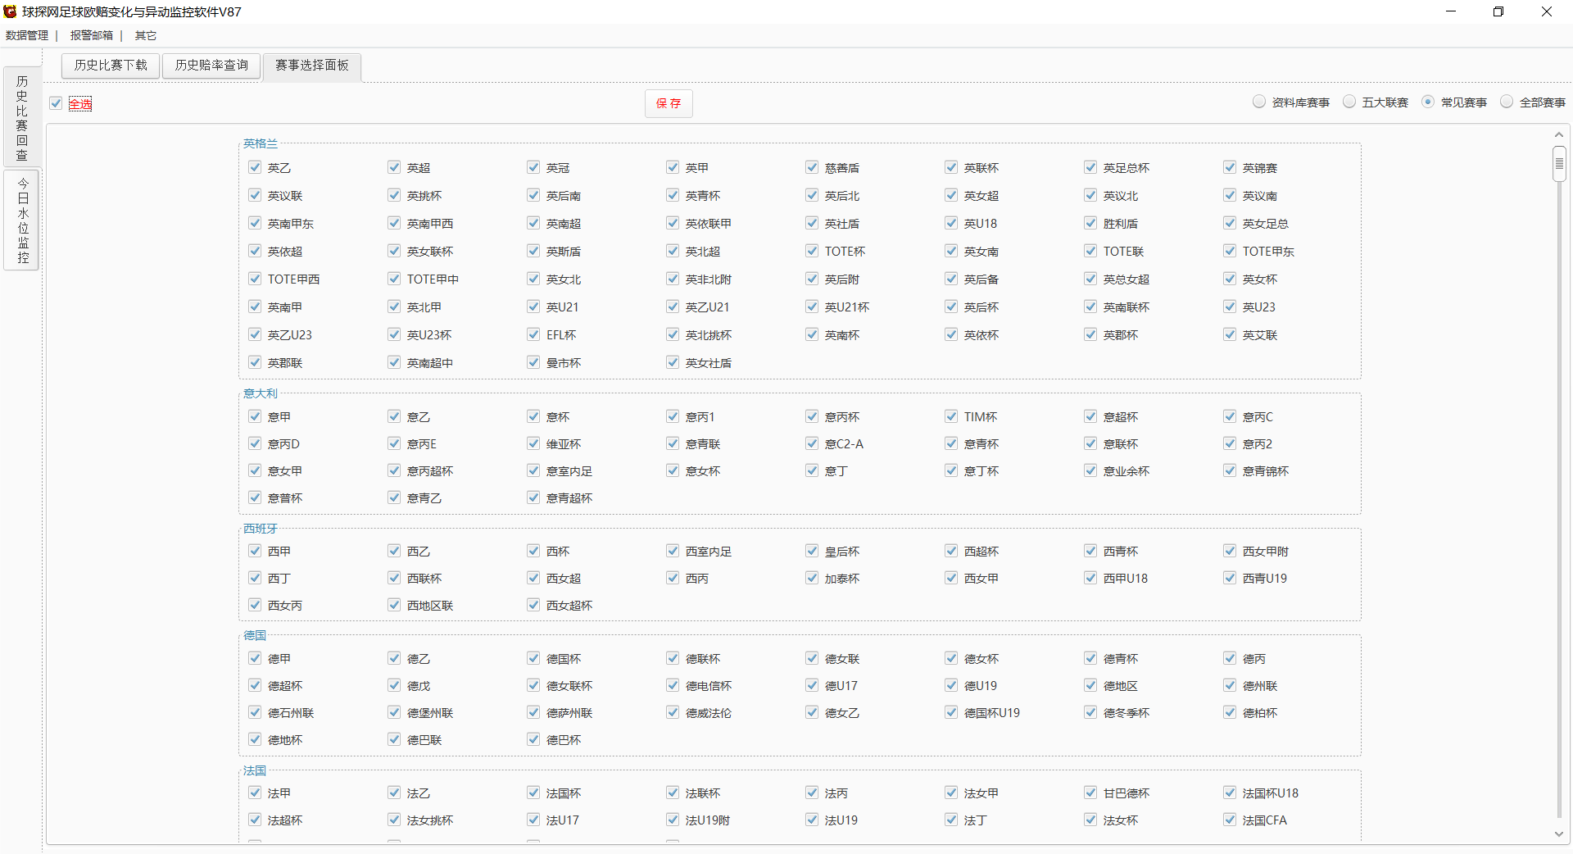1573x854 pixels.
Task: Click the 法国 group label
Action: click(x=255, y=770)
